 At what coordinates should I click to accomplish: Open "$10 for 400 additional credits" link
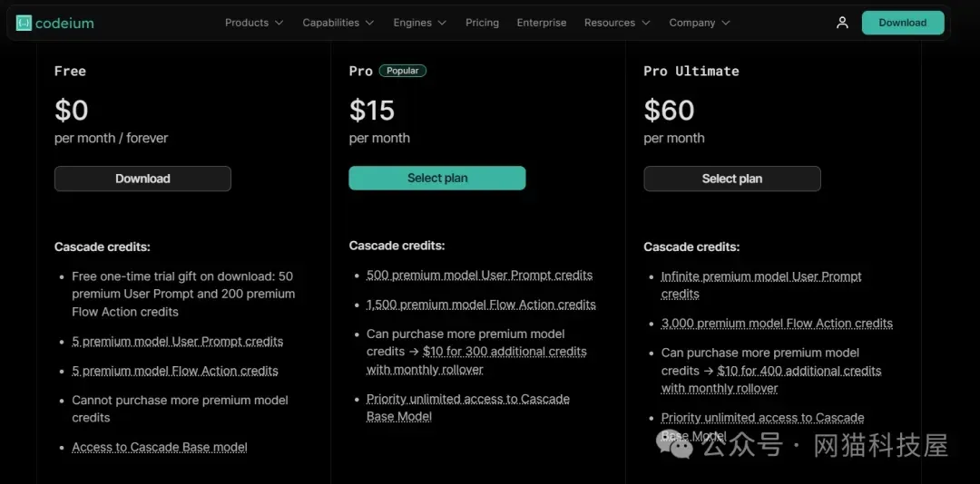(x=799, y=371)
